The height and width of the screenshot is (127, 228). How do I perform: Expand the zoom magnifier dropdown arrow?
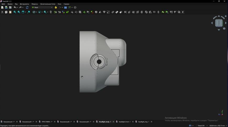pyautogui.click(x=47, y=12)
